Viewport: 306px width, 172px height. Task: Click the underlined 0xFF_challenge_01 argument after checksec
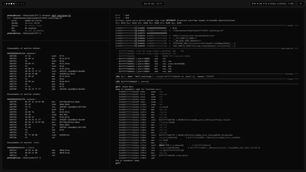[61, 15]
